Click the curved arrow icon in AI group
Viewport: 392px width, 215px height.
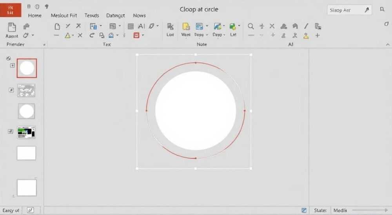(295, 26)
